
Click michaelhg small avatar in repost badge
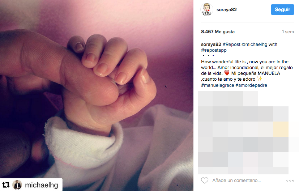[x=17, y=185]
